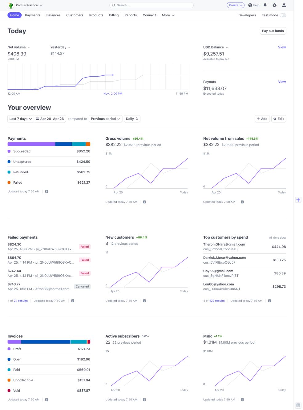303x410 pixels.
Task: Enable the Test mode toggle
Action: tap(283, 15)
